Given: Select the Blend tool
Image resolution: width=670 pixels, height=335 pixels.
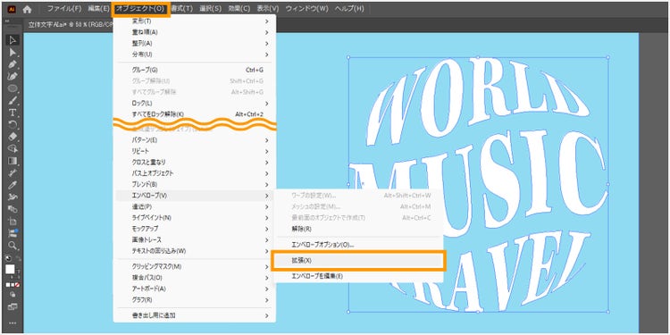Looking at the screenshot, I should tap(13, 209).
